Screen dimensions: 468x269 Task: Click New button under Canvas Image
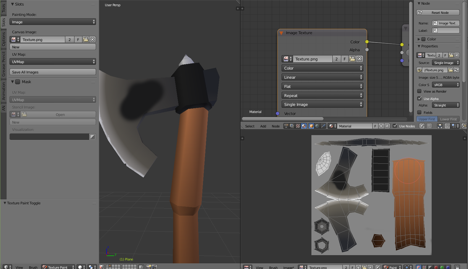pyautogui.click(x=53, y=47)
